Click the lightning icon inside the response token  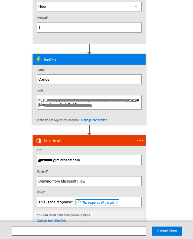pyautogui.click(x=79, y=202)
